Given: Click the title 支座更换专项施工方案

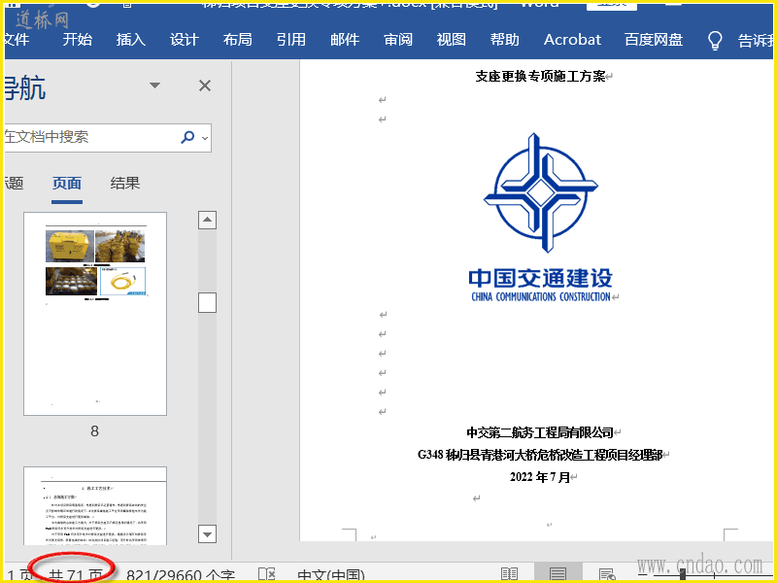Looking at the screenshot, I should 541,76.
